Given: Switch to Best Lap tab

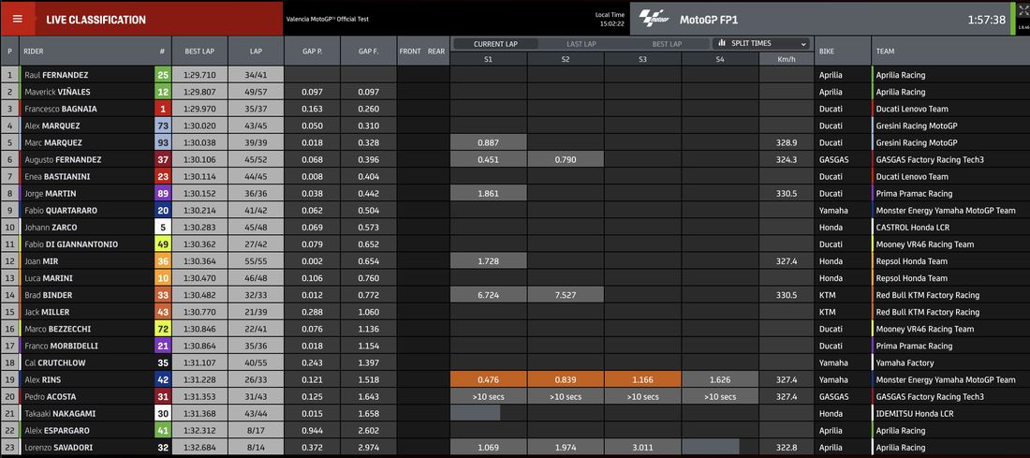Looking at the screenshot, I should point(667,44).
